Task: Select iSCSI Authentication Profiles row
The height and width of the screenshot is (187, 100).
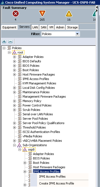Action: pos(41,132)
